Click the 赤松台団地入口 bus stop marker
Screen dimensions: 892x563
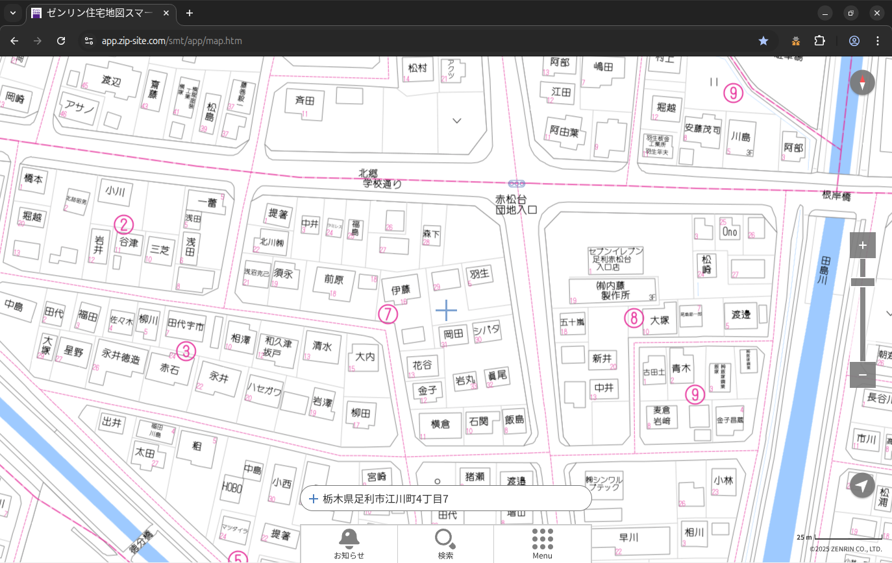click(x=516, y=184)
